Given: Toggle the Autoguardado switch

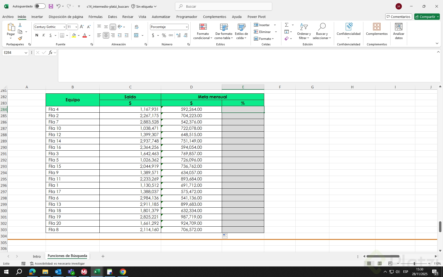Looking at the screenshot, I should click(x=40, y=6).
